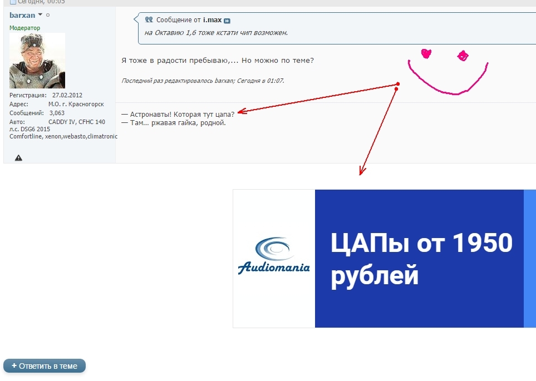This screenshot has height=381, width=536.
Task: Click the 'Сообщение от i.max' quote header
Action: [189, 20]
